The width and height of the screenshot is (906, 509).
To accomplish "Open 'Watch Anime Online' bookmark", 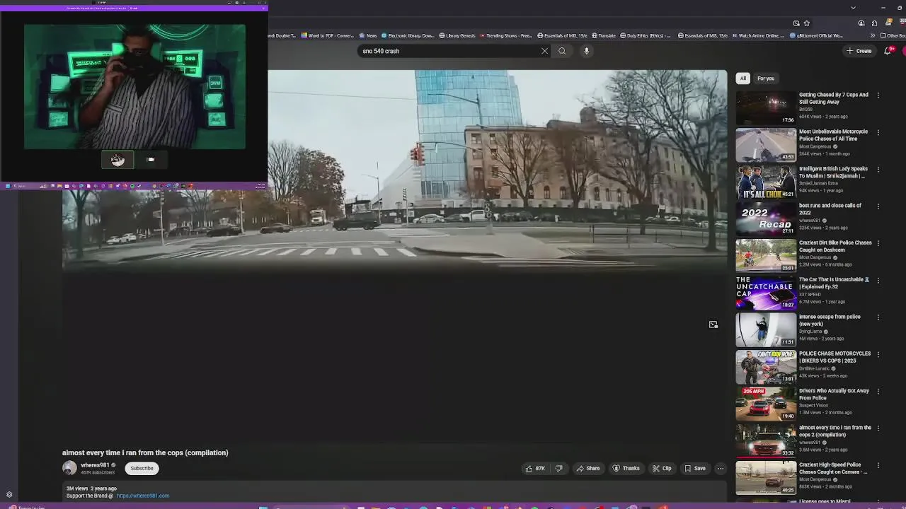I will (757, 35).
